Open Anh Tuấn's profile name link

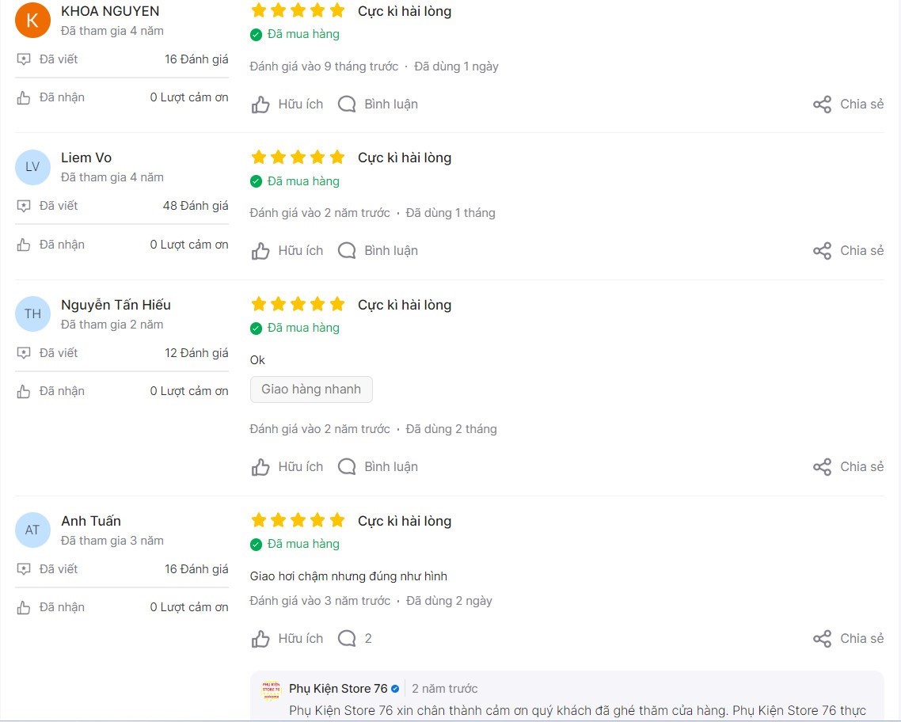[91, 521]
